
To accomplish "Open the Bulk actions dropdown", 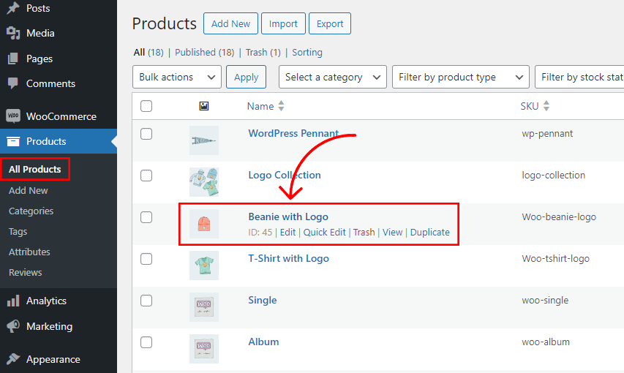I will [x=177, y=77].
